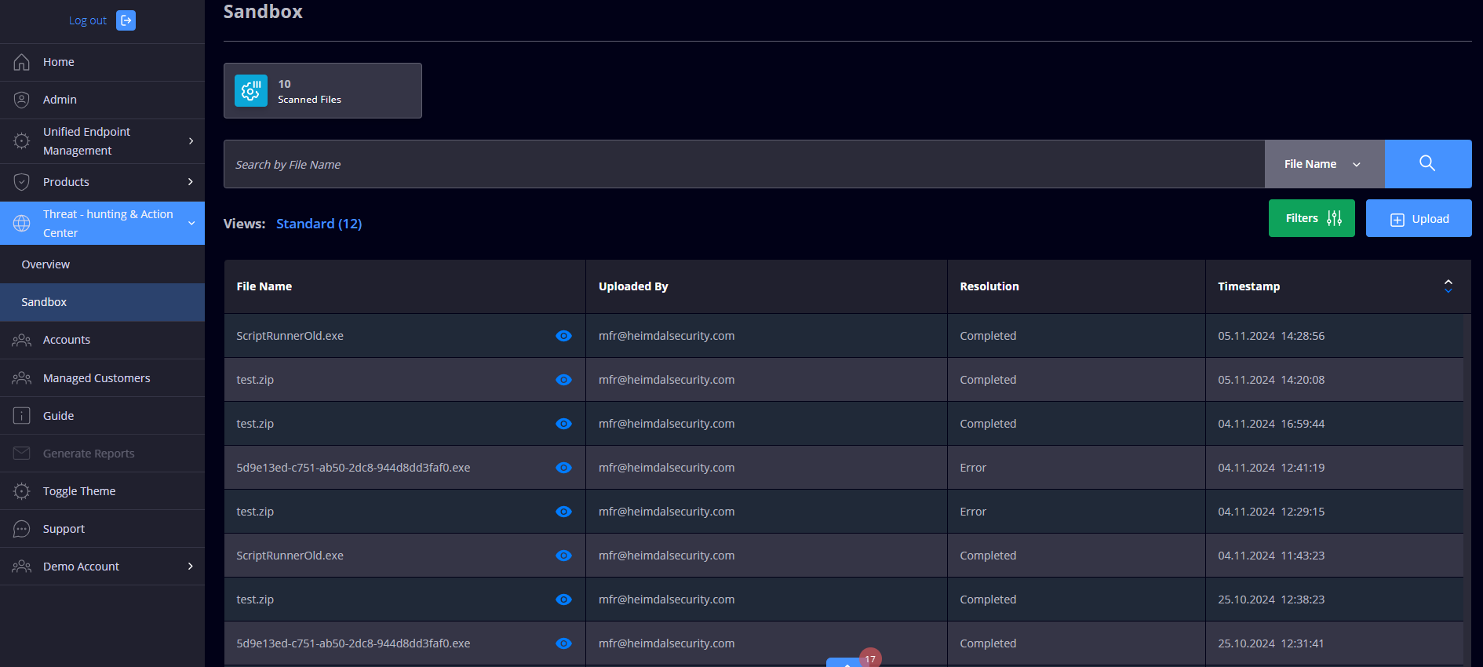Expand Unified Endpoint Management submenu
The width and height of the screenshot is (1483, 667).
click(x=191, y=141)
